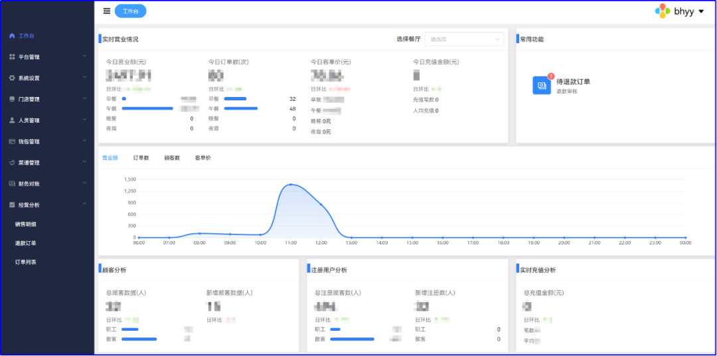Click the 顾客分析 heading

pos(114,270)
